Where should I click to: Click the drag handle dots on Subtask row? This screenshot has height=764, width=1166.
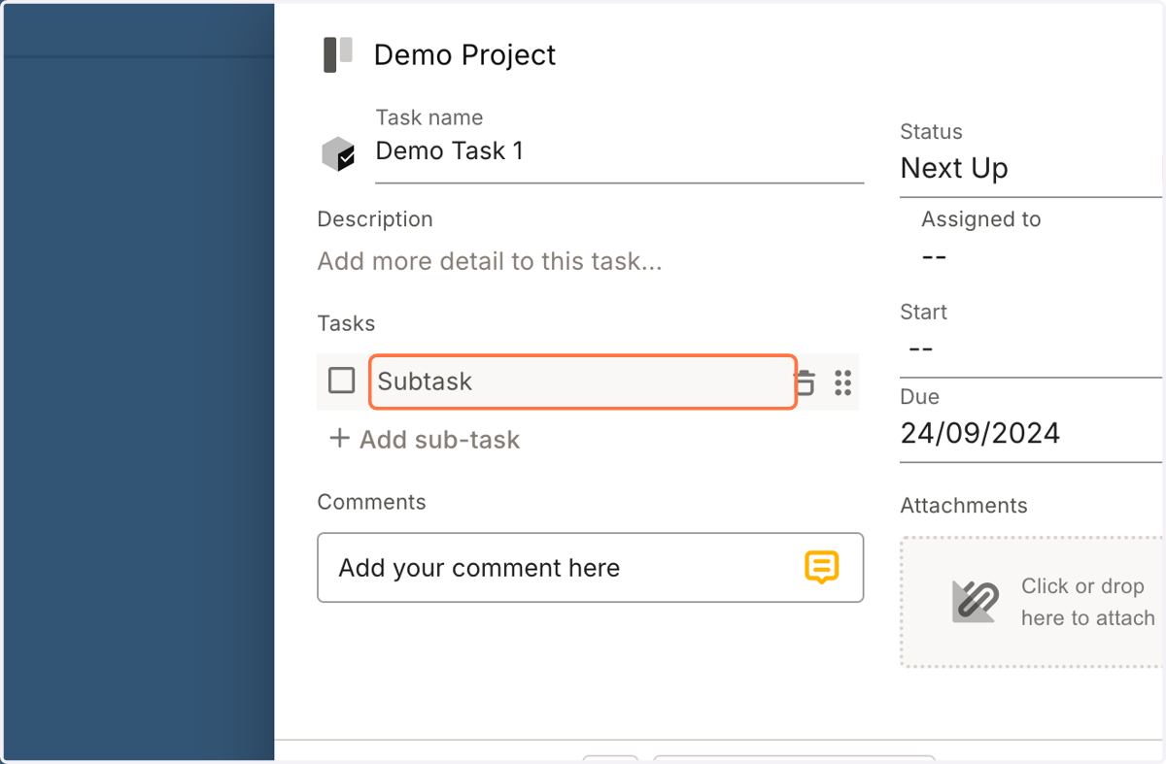tap(843, 382)
